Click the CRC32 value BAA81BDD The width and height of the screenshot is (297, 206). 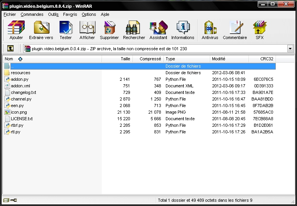tap(262, 99)
